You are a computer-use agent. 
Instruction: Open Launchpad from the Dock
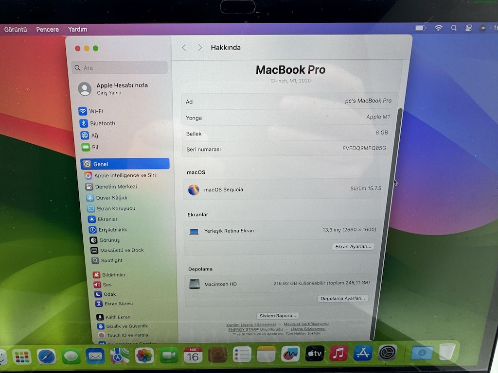pos(22,357)
